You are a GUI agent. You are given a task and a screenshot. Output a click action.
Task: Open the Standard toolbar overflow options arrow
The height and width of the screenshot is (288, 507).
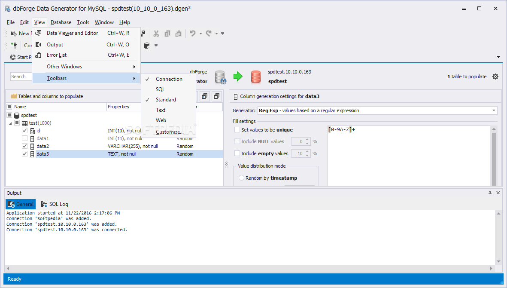(x=222, y=34)
